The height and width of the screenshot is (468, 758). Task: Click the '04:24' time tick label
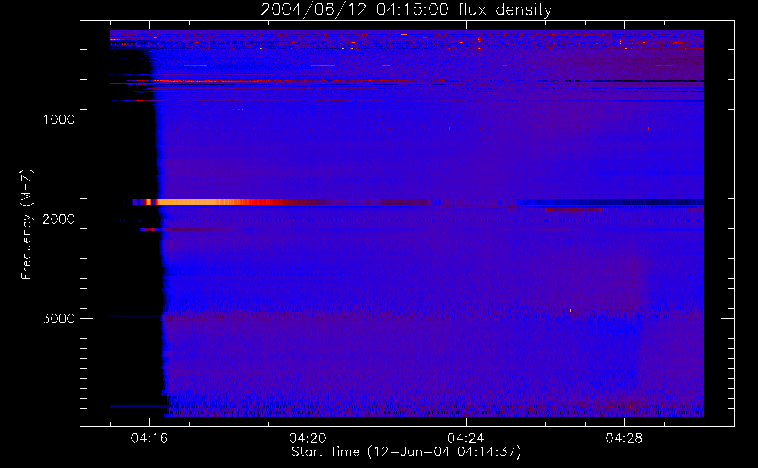click(x=466, y=439)
